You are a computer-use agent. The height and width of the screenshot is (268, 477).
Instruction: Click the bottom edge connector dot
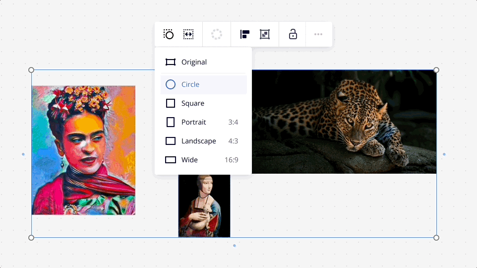[x=234, y=246]
